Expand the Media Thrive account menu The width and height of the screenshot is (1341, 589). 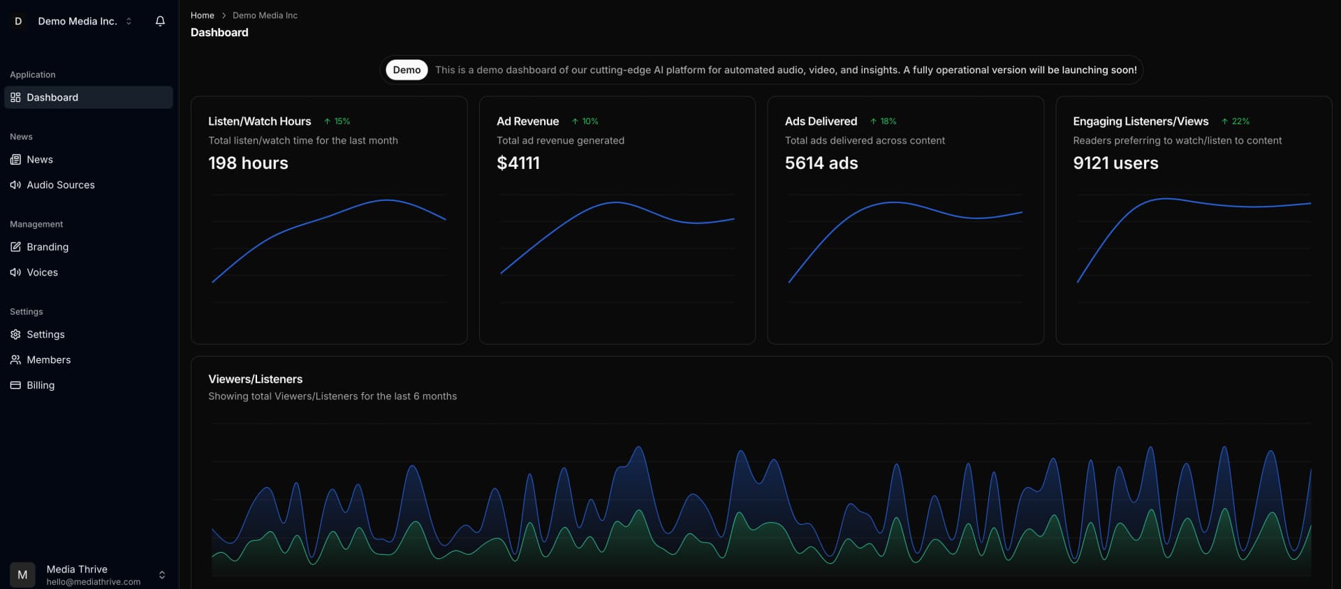(89, 575)
